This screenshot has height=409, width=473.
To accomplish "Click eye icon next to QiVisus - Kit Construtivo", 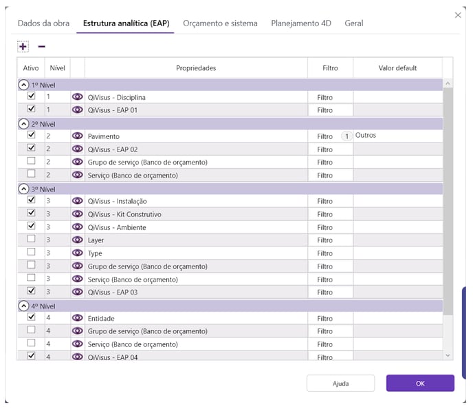I will [x=77, y=214].
